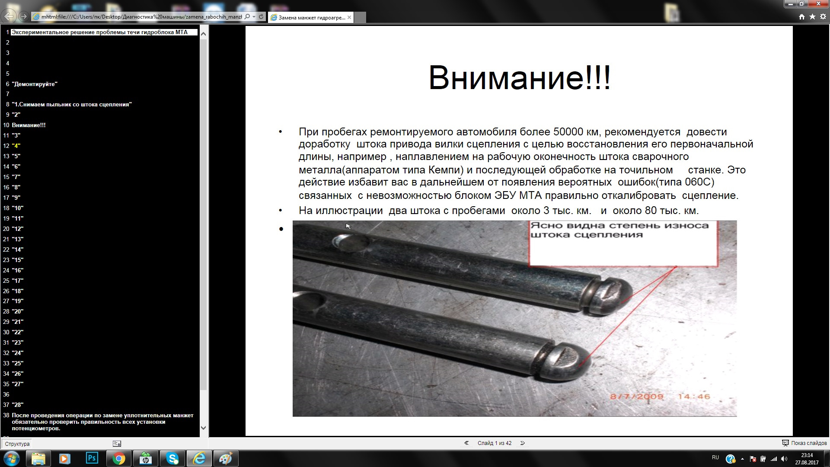Open the Favorites star icon
Image resolution: width=830 pixels, height=467 pixels.
(812, 16)
